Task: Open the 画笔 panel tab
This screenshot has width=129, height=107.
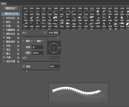Action: pos(4,4)
